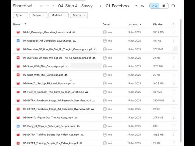
Task: Open the People filter dropdown
Action: click(38, 15)
